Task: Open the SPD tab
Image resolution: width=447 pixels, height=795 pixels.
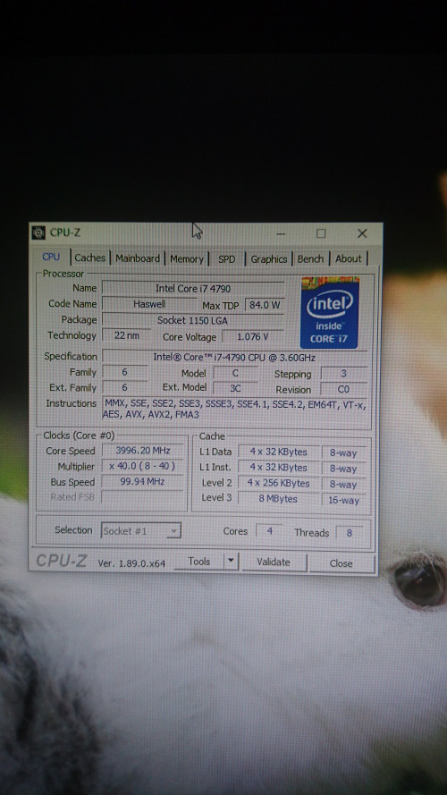Action: coord(226,259)
